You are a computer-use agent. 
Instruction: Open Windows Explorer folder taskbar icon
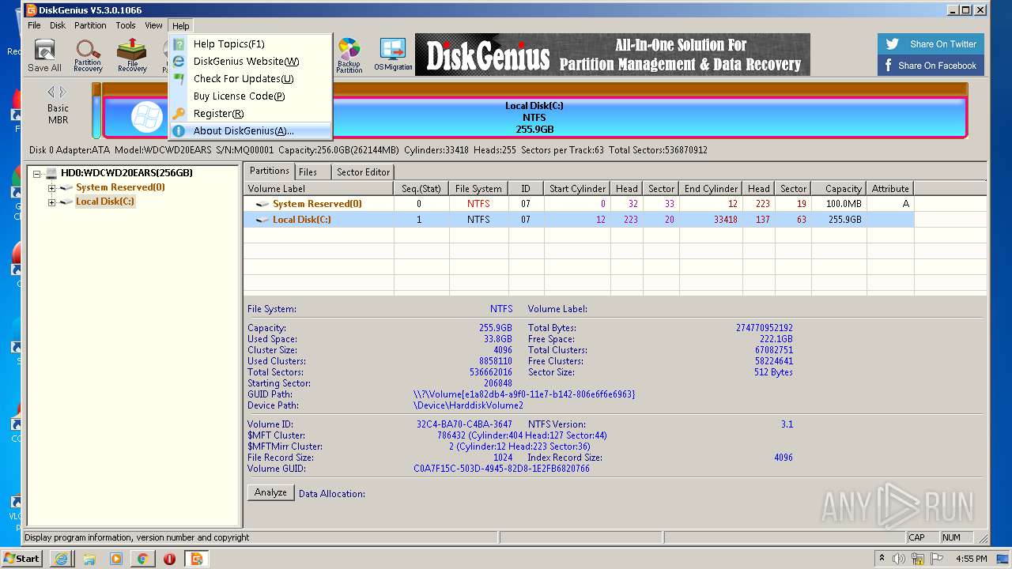[89, 559]
